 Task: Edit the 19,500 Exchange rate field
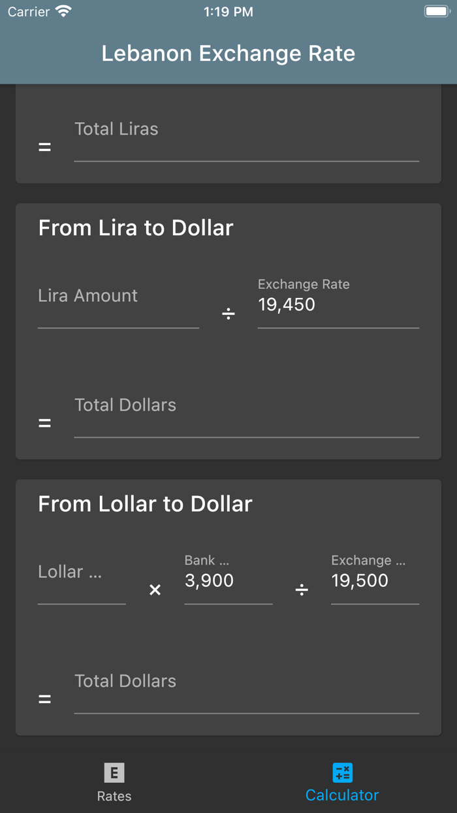point(375,581)
